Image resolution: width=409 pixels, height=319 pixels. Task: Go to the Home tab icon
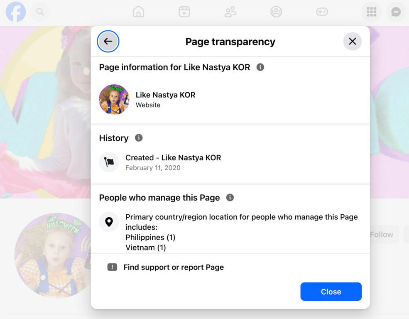pos(138,12)
